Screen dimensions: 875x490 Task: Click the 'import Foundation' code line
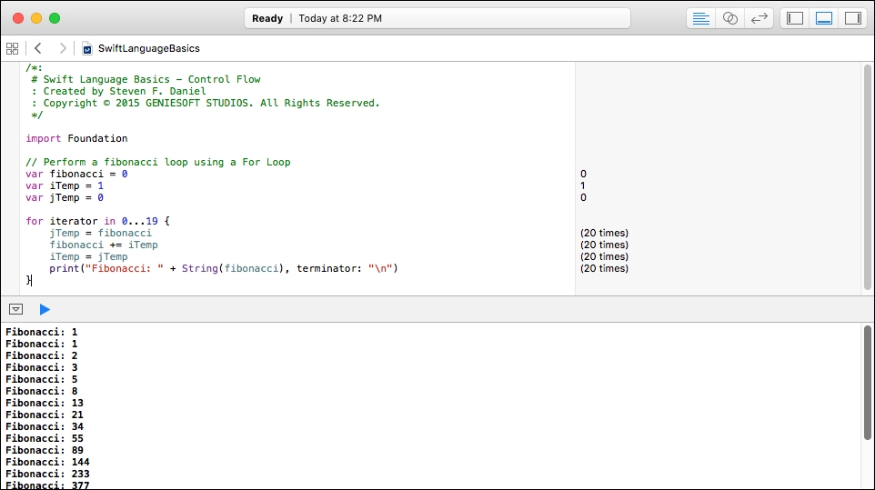76,138
